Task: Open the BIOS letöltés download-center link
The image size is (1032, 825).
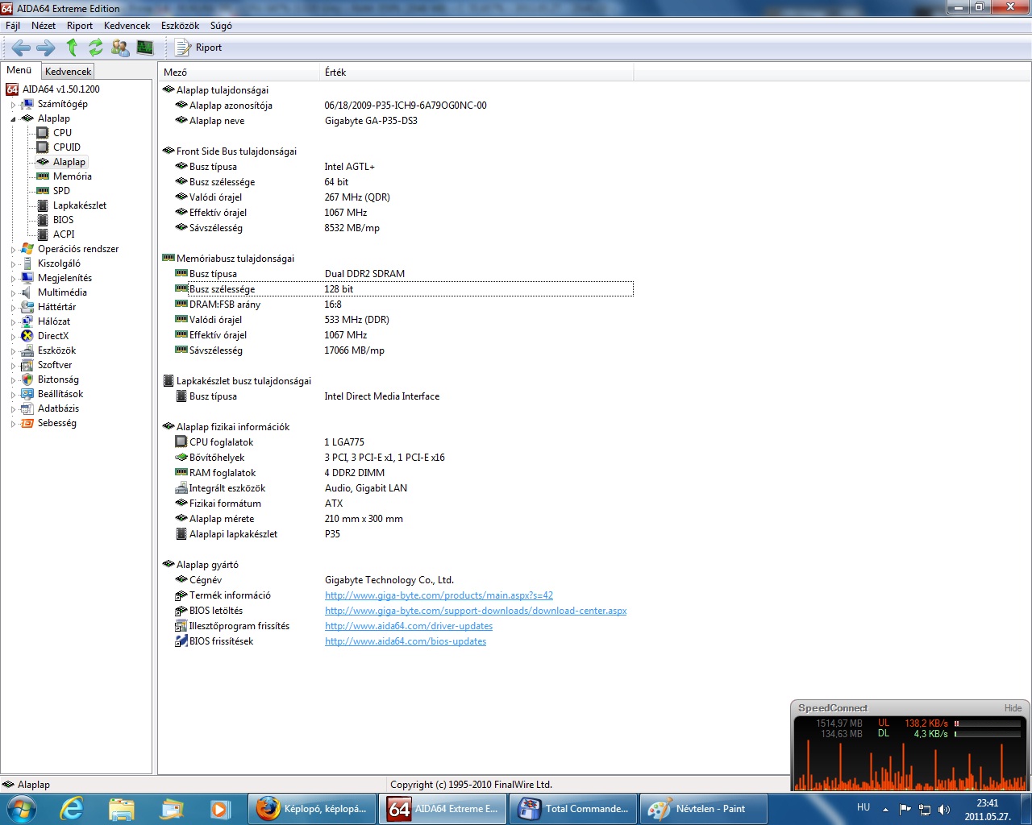Action: 476,611
